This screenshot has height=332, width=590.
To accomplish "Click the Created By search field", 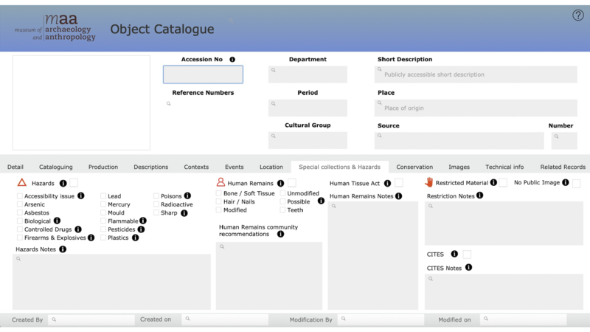I will [91, 319].
